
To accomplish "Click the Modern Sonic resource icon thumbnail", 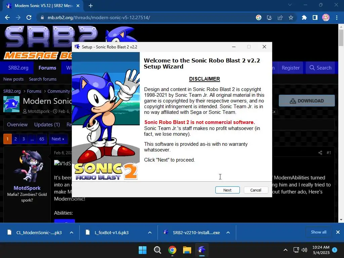I will (x=11, y=104).
